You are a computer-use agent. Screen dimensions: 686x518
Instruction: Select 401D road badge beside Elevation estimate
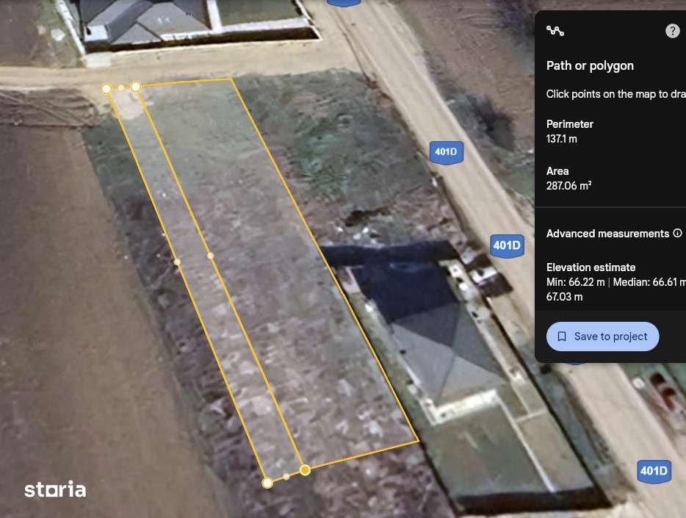[x=507, y=245]
